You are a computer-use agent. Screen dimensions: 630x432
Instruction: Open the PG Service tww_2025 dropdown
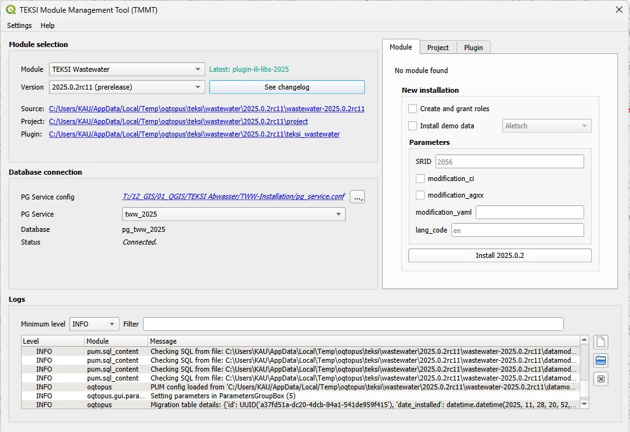pyautogui.click(x=233, y=214)
